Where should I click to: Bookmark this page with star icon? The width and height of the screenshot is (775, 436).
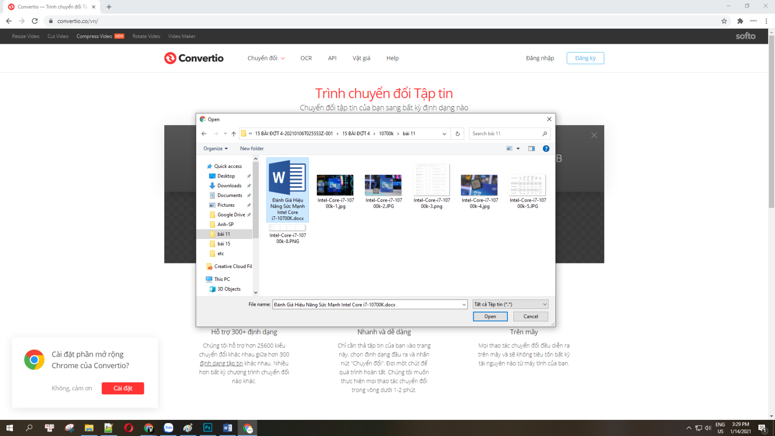click(x=724, y=21)
